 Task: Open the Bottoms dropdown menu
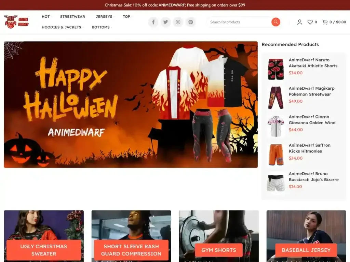(x=101, y=27)
